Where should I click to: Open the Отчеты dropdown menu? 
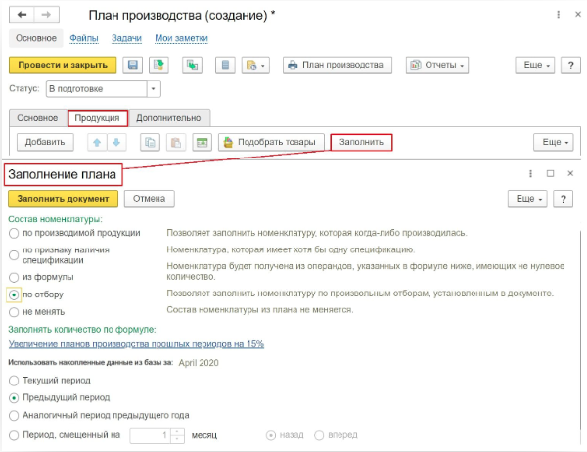click(x=437, y=66)
